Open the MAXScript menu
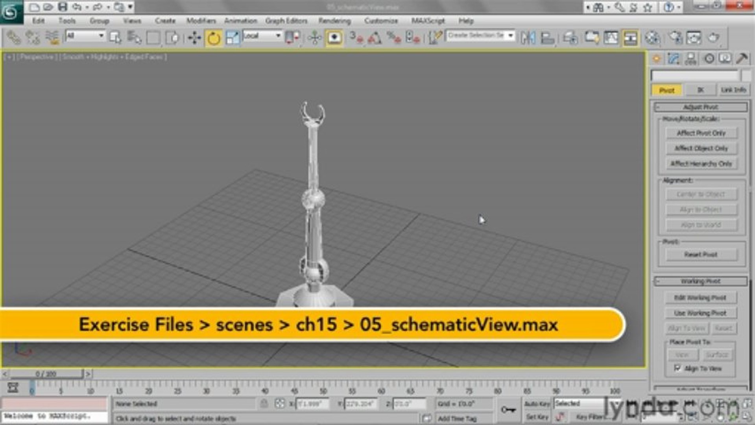This screenshot has width=755, height=425. point(428,21)
